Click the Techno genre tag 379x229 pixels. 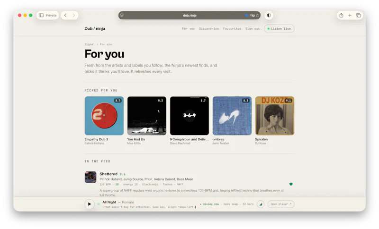click(x=168, y=185)
